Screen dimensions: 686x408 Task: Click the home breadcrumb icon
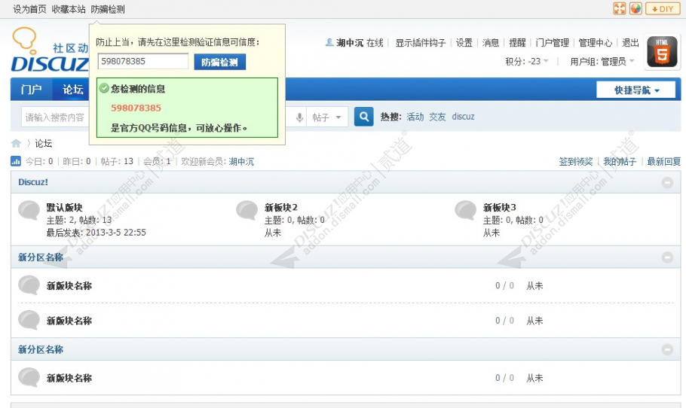(16, 143)
